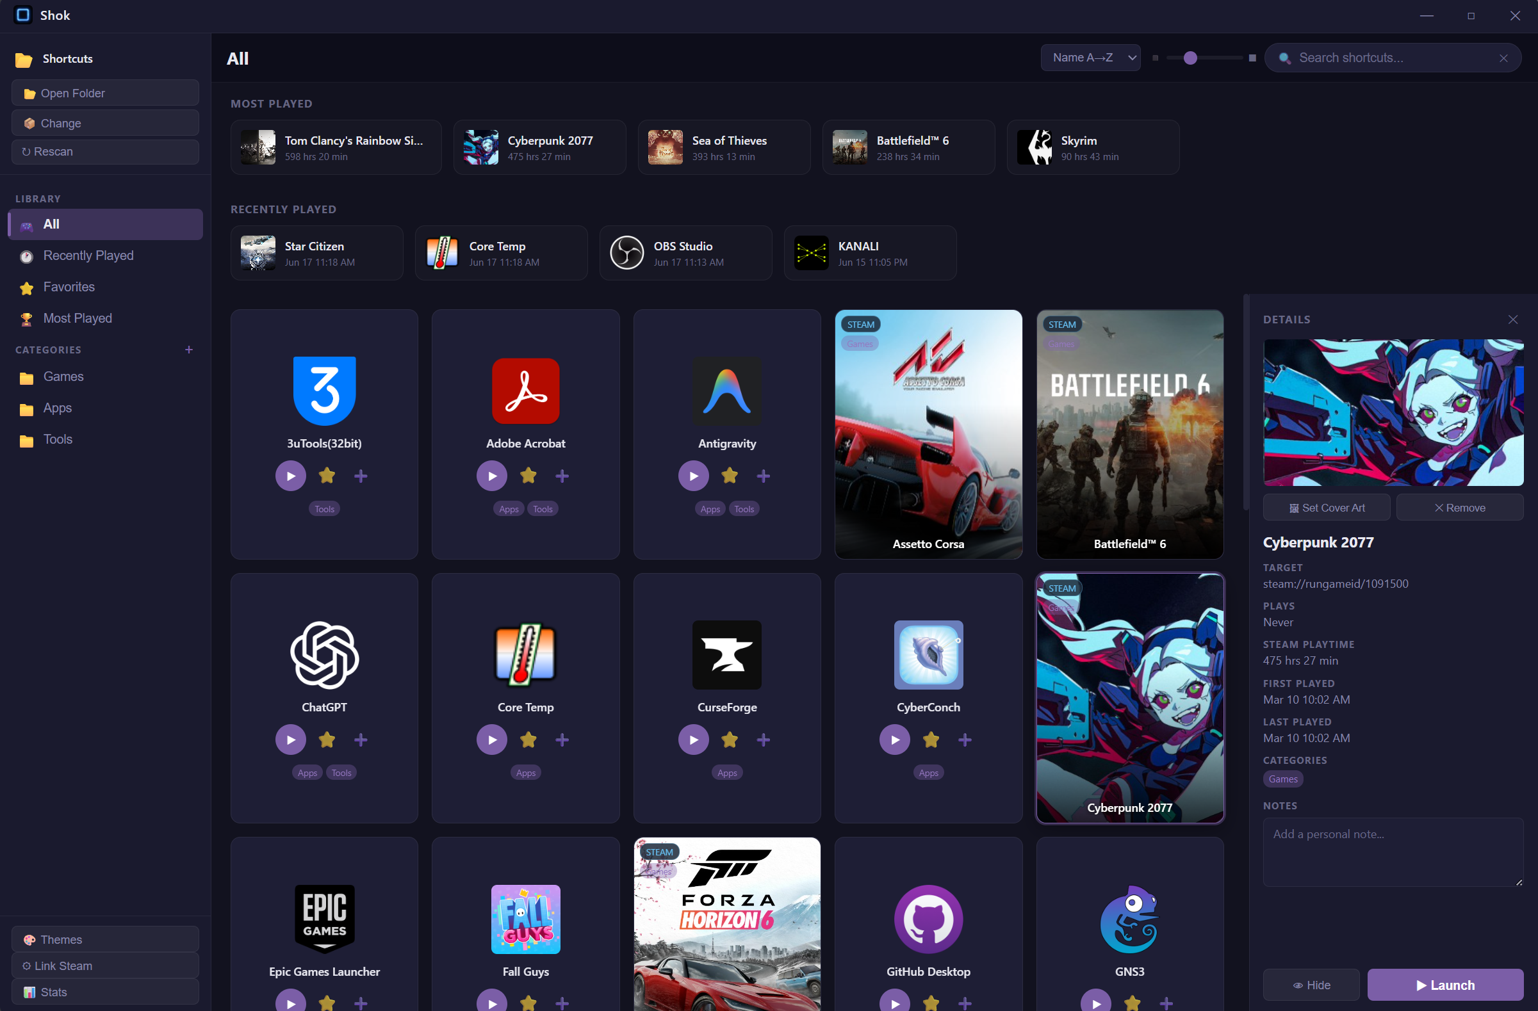Add 3uTools(32bit) to a category with the plus icon
1538x1011 pixels.
coord(361,476)
